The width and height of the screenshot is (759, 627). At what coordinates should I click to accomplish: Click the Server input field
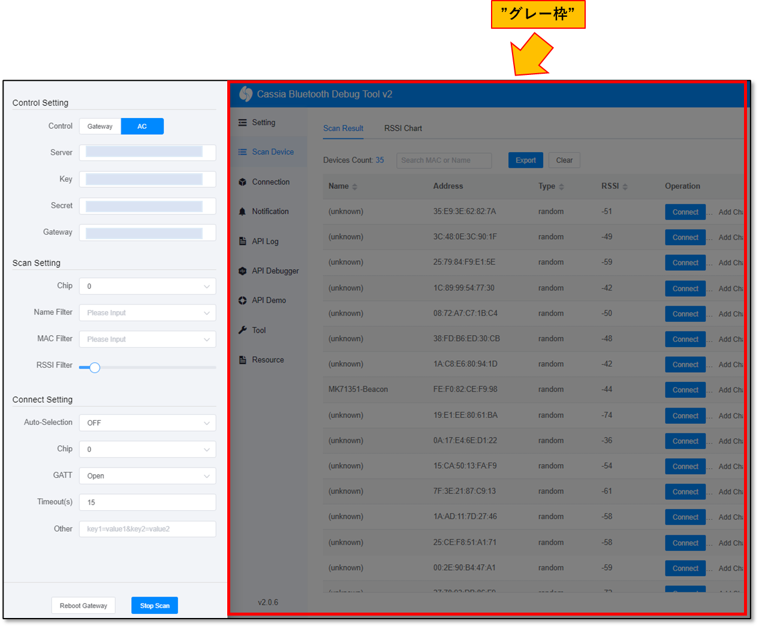(147, 152)
